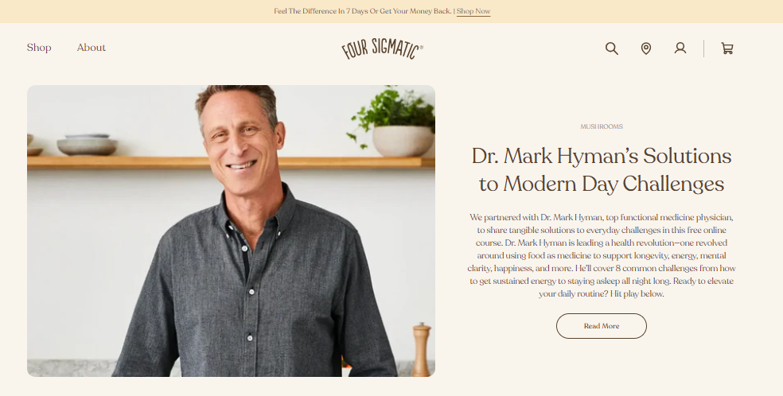Open Dr. Mark Hyman's featured photo
Viewport: 783px width, 396px height.
point(231,231)
